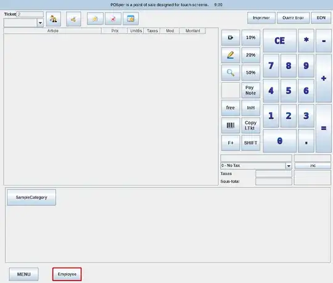Viewport: 333px width, 283px height.
Task: Toggle the SHIFT key button
Action: [x=251, y=143]
